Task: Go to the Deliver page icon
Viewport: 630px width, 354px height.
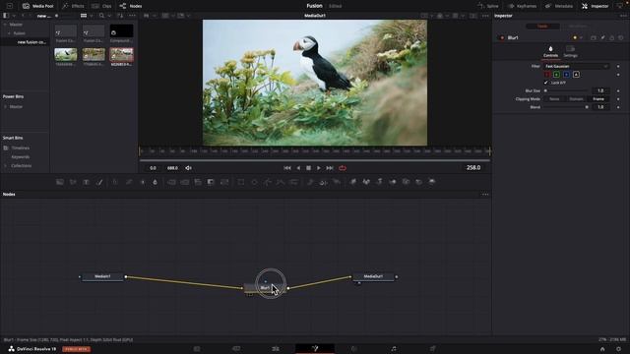Action: pos(433,349)
